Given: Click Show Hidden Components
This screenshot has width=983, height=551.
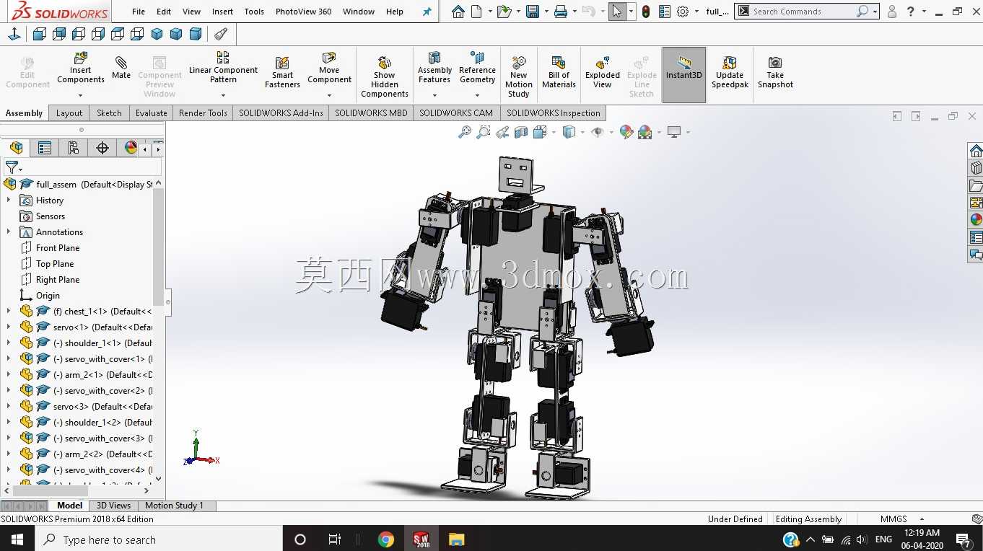Looking at the screenshot, I should [385, 76].
